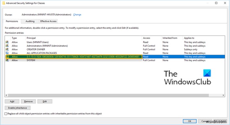The width and height of the screenshot is (230, 125).
Task: Click the SYSTEM entry group icon
Action: 7,60
